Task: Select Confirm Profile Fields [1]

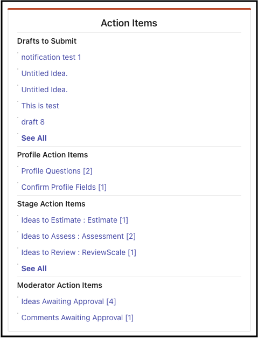Action: 64,187
